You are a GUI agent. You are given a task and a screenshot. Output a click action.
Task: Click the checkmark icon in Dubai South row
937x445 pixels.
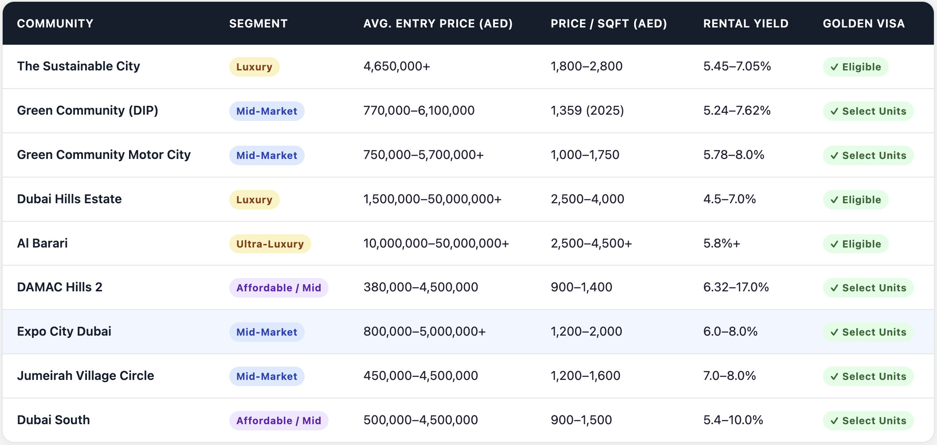[834, 421]
